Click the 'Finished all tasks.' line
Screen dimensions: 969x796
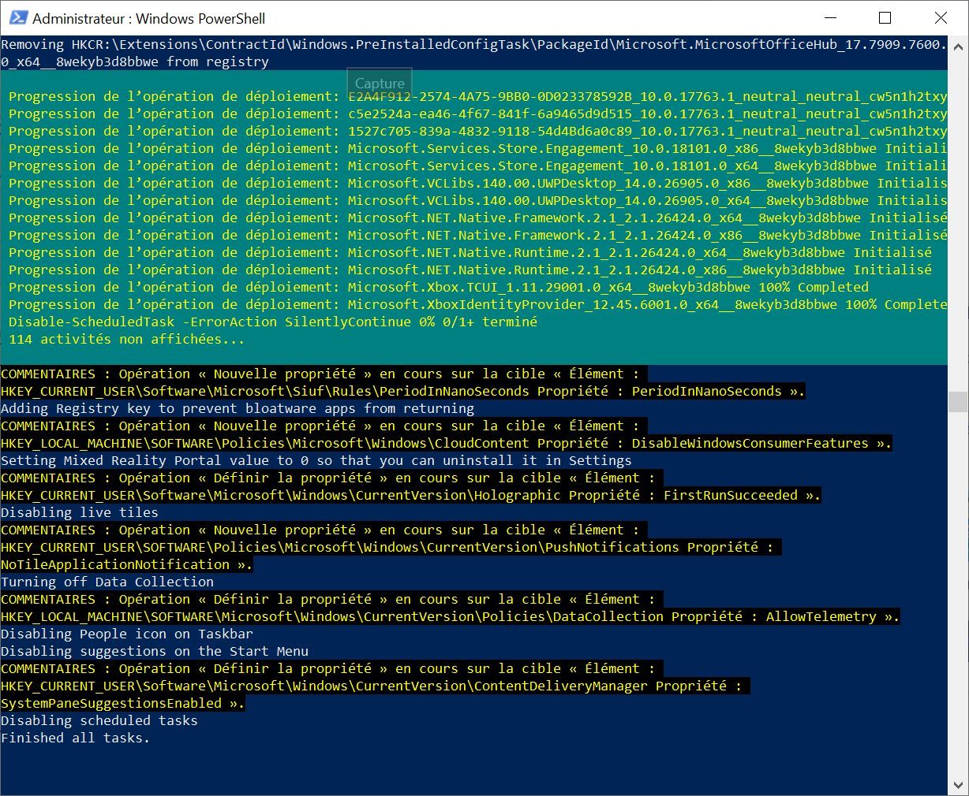(x=75, y=738)
